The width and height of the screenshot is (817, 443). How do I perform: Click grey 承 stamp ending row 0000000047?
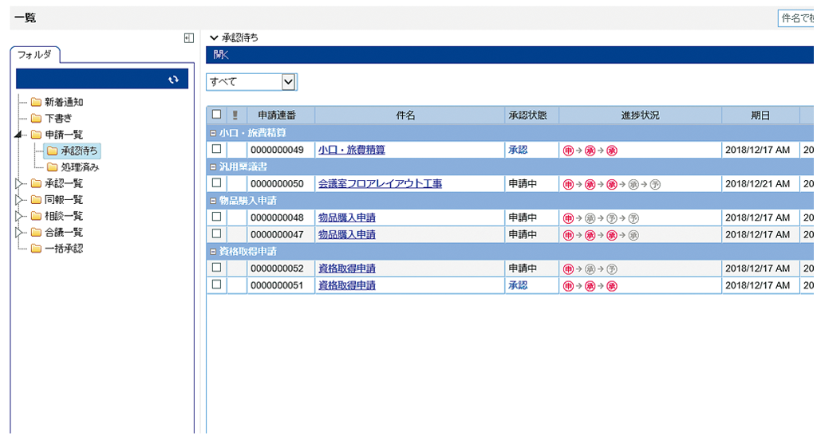point(633,235)
